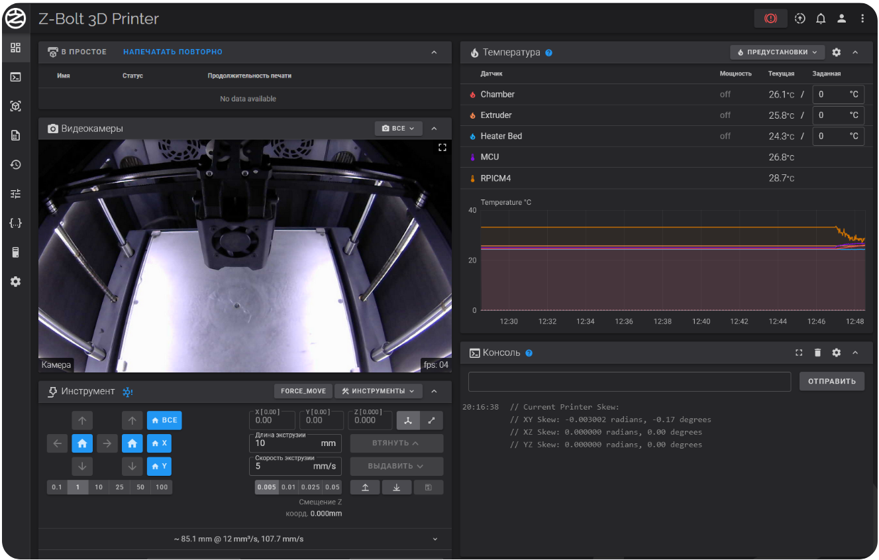
Task: Enter webcam fullscreen mode
Action: tap(442, 148)
